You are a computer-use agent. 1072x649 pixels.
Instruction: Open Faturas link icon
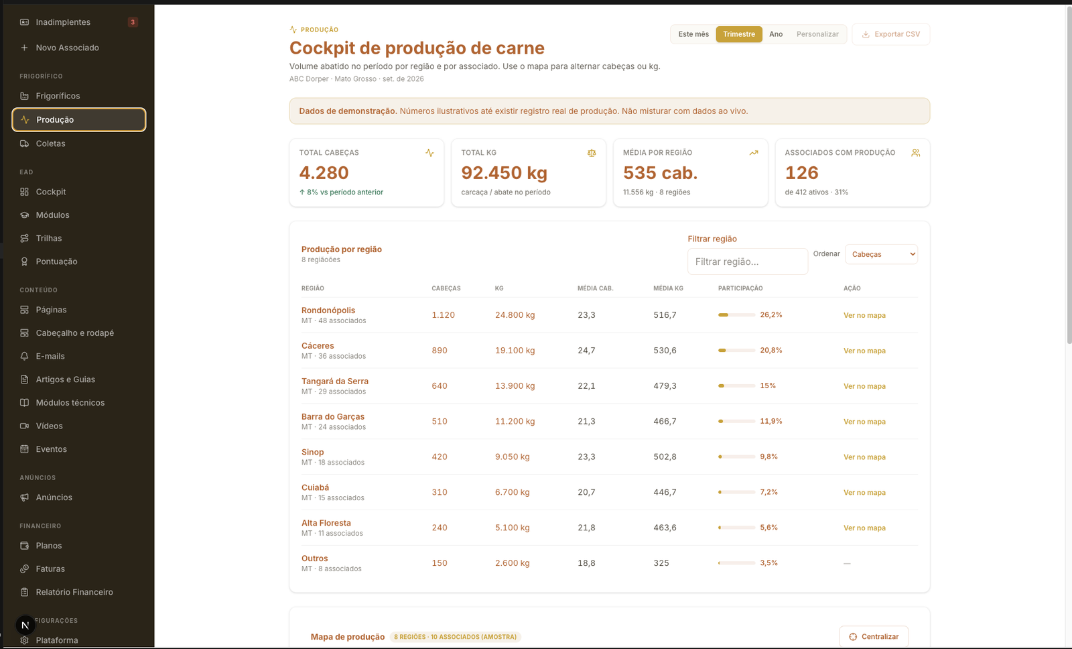24,569
